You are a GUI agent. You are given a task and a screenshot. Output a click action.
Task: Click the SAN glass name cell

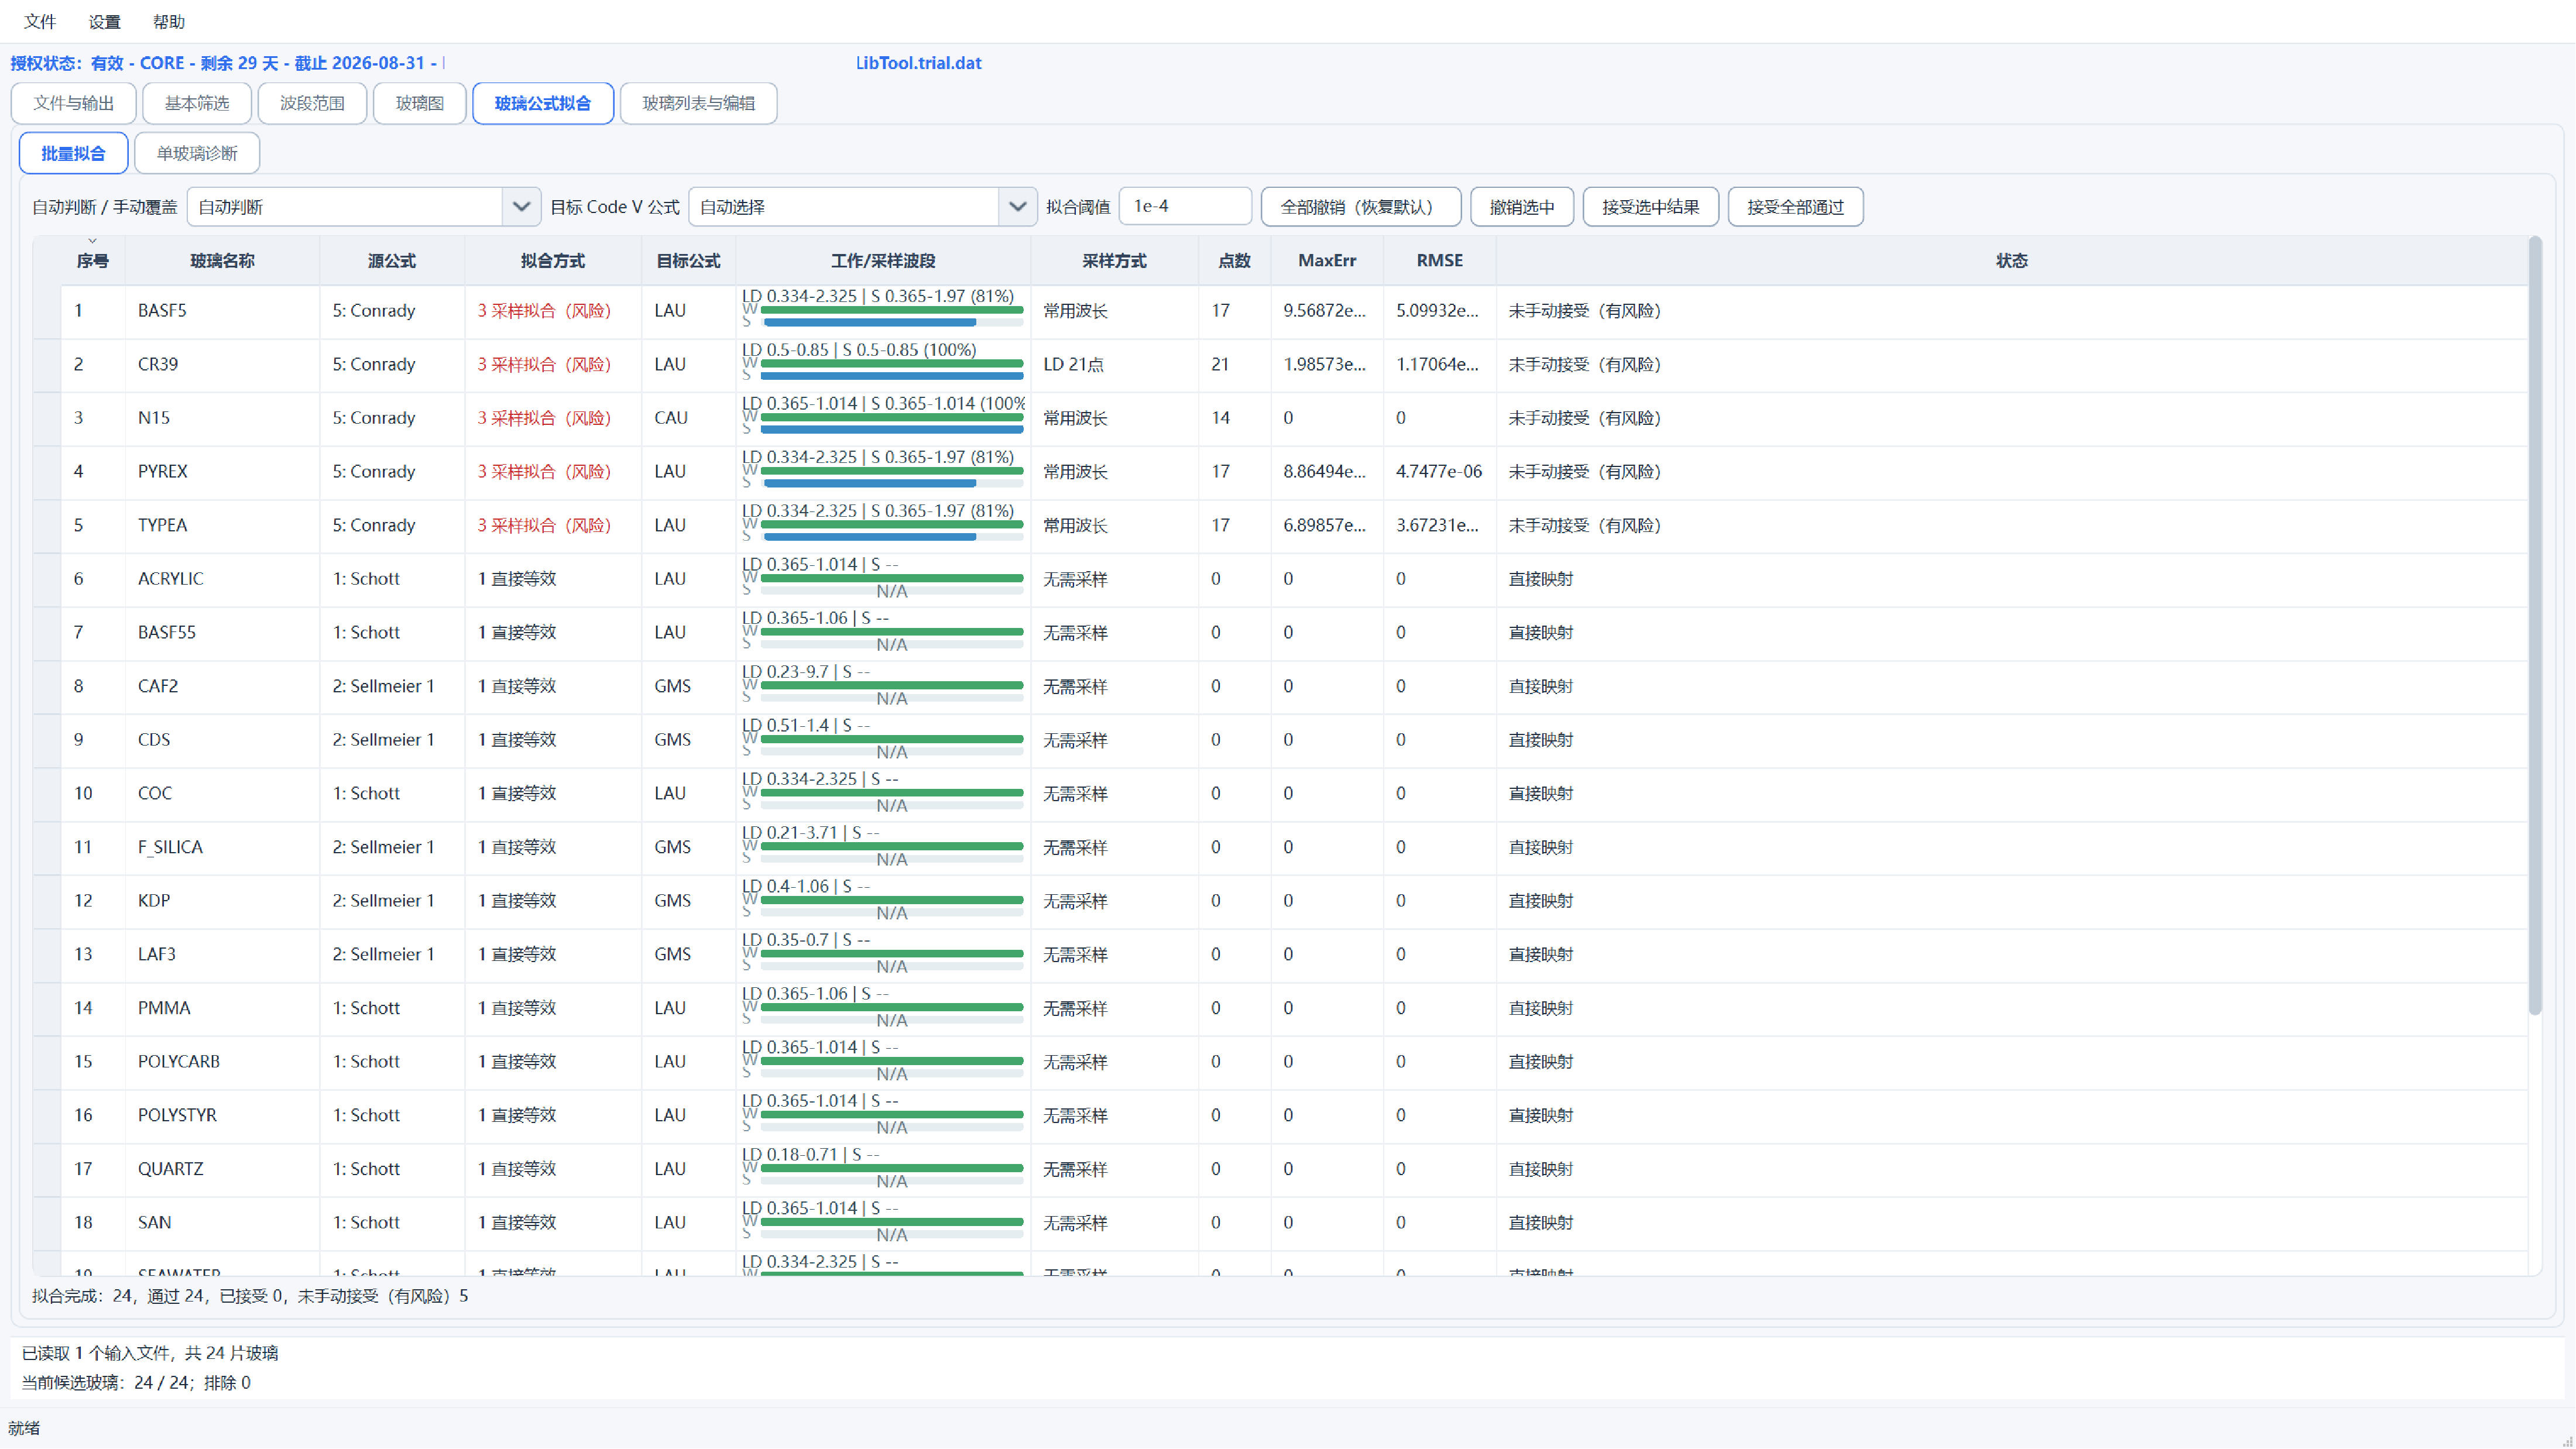click(x=222, y=1223)
